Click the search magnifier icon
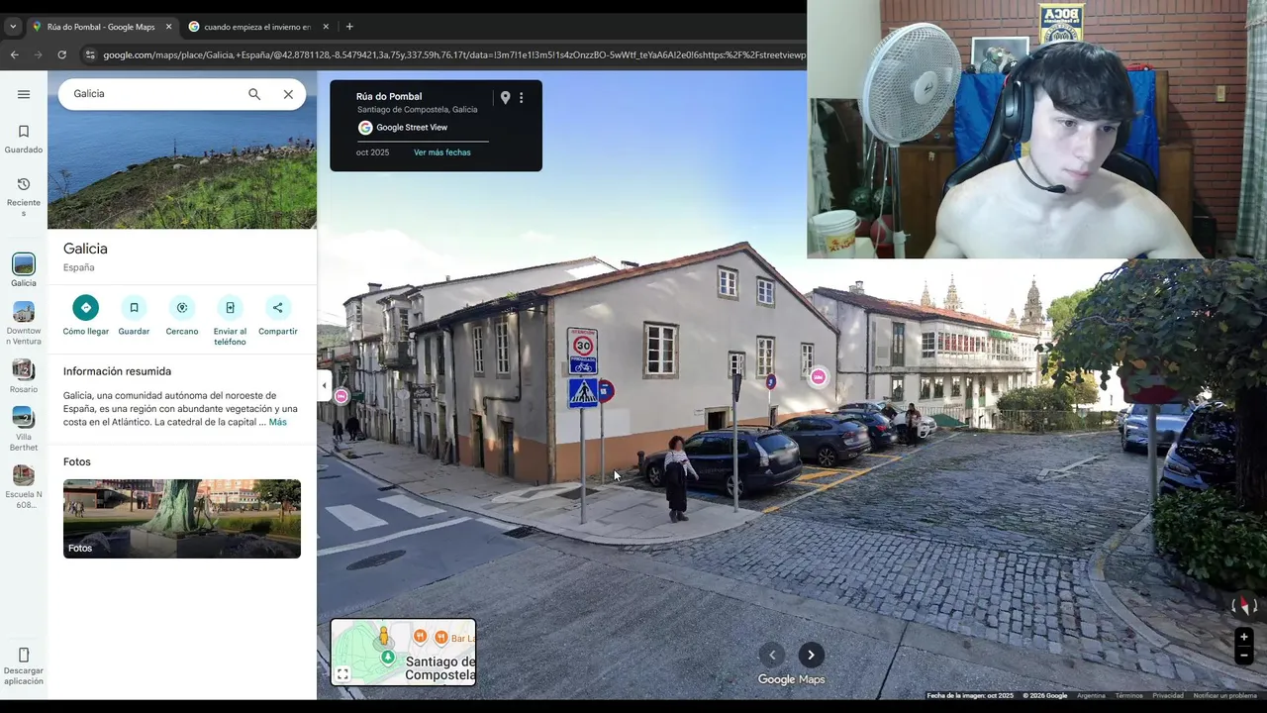Image resolution: width=1267 pixels, height=713 pixels. [254, 94]
